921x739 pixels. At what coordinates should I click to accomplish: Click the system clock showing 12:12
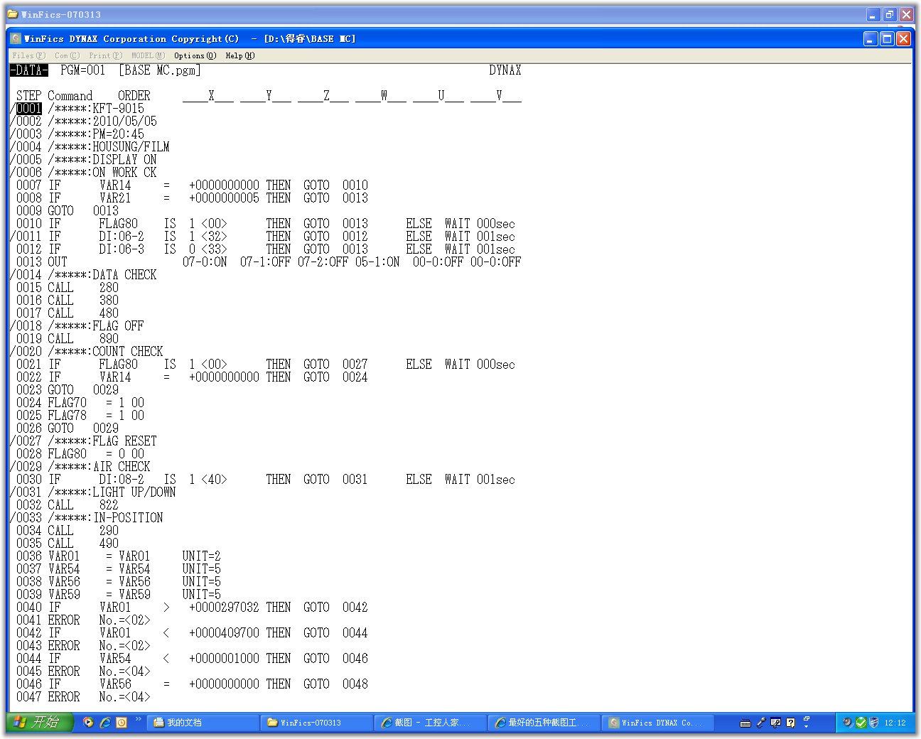[895, 723]
